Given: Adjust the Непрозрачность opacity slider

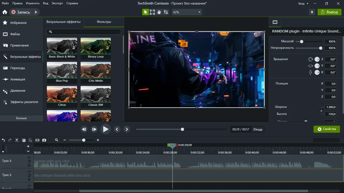Looking at the screenshot, I should click(x=321, y=48).
